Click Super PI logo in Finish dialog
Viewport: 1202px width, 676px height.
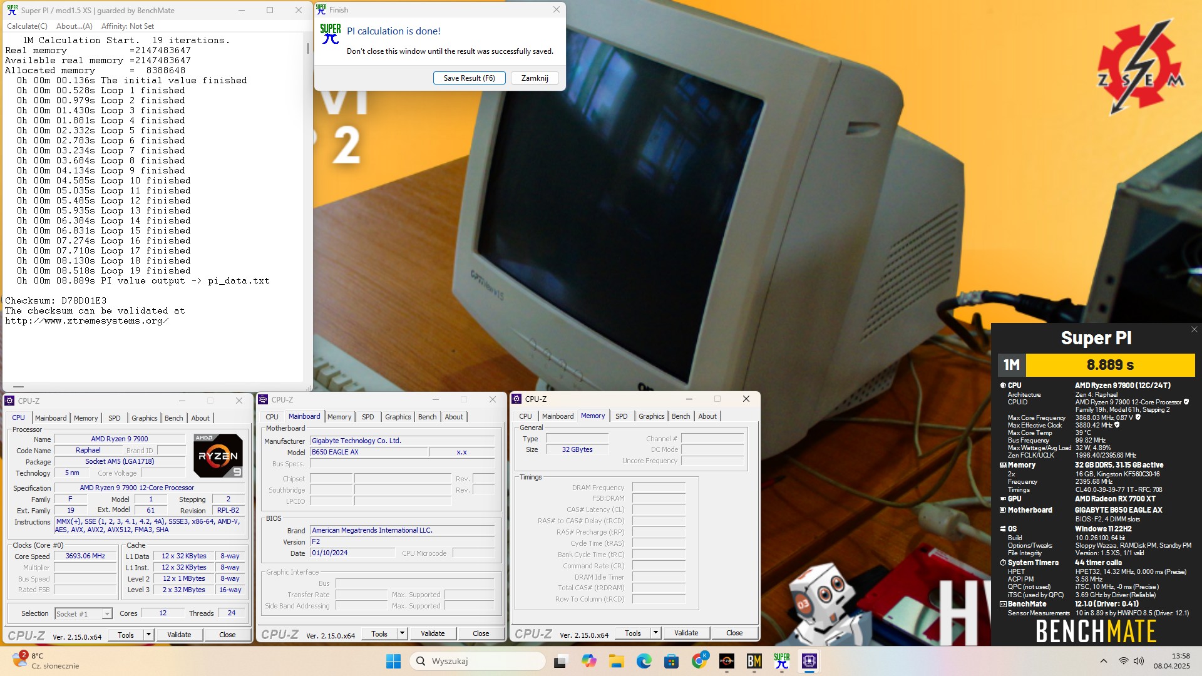click(x=331, y=34)
